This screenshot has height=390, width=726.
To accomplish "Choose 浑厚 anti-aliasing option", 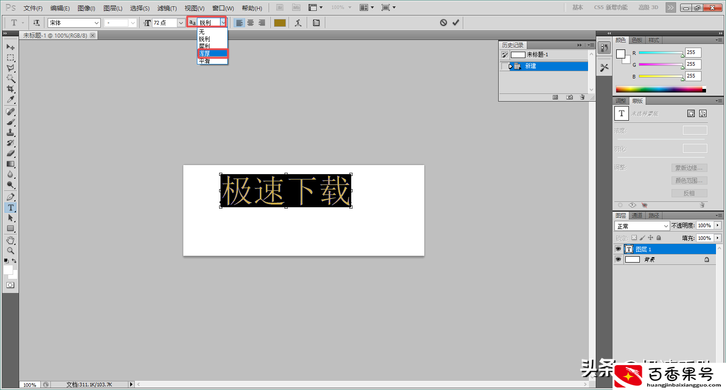I will (x=212, y=54).
